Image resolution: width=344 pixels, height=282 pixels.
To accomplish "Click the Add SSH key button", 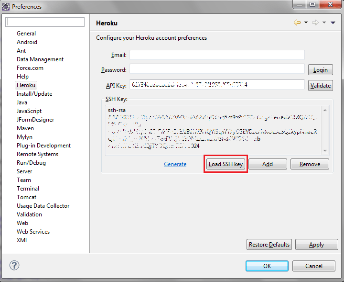I will tap(268, 164).
